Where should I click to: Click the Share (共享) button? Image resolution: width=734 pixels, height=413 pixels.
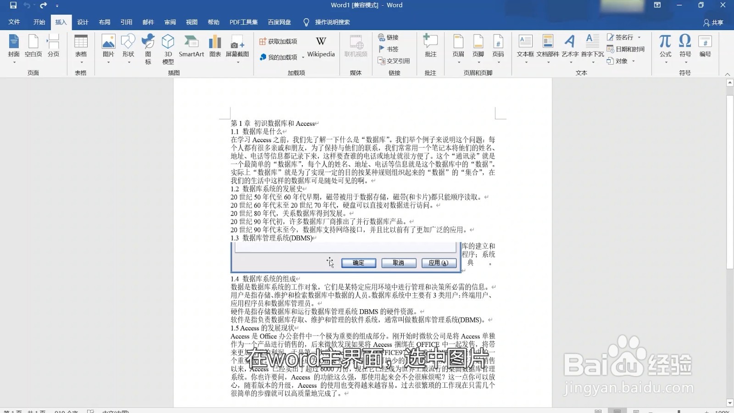pos(713,22)
